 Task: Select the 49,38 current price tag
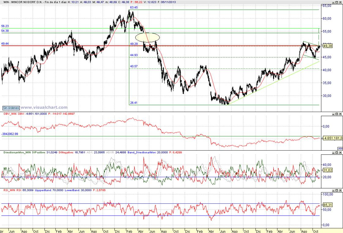point(327,46)
